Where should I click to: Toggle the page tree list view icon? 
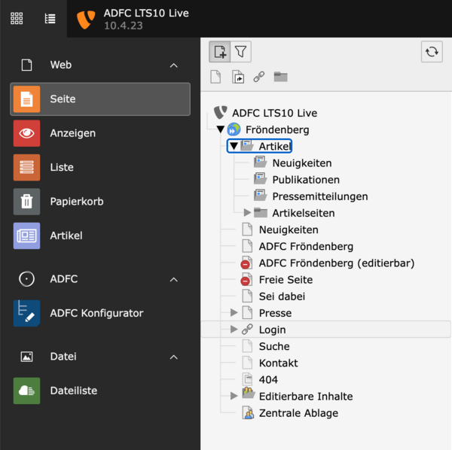(x=50, y=18)
